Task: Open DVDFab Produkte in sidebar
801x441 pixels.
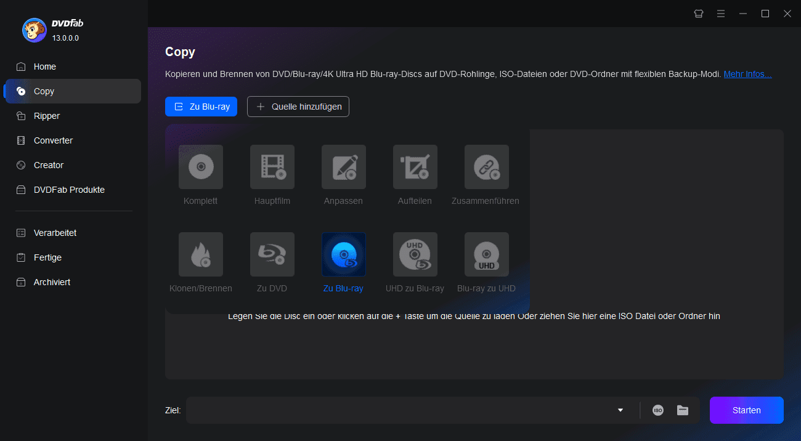Action: tap(73, 190)
